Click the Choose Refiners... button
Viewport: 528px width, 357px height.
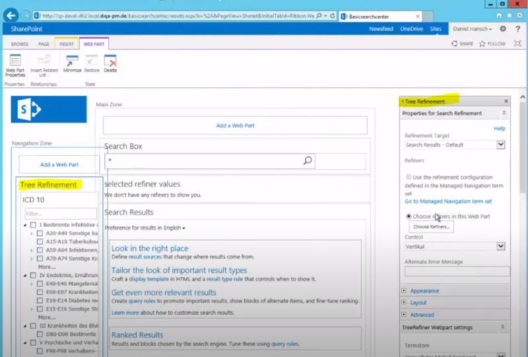[x=432, y=226]
